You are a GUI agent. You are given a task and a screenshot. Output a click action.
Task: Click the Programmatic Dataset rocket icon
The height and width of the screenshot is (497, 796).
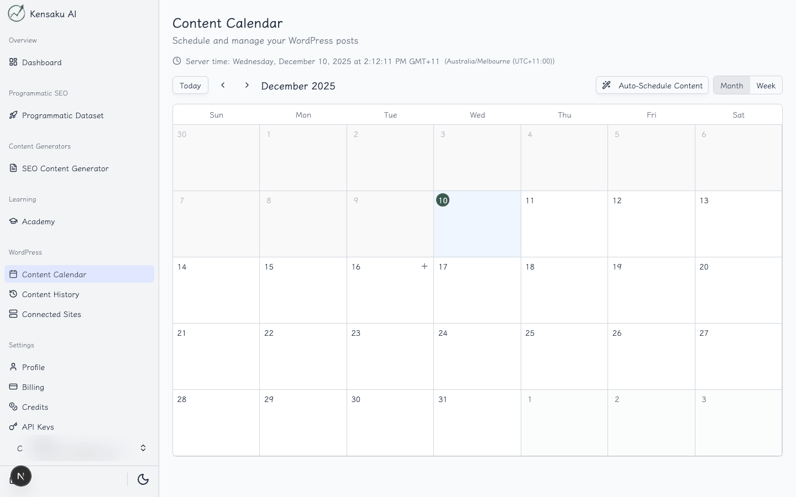[x=13, y=115]
